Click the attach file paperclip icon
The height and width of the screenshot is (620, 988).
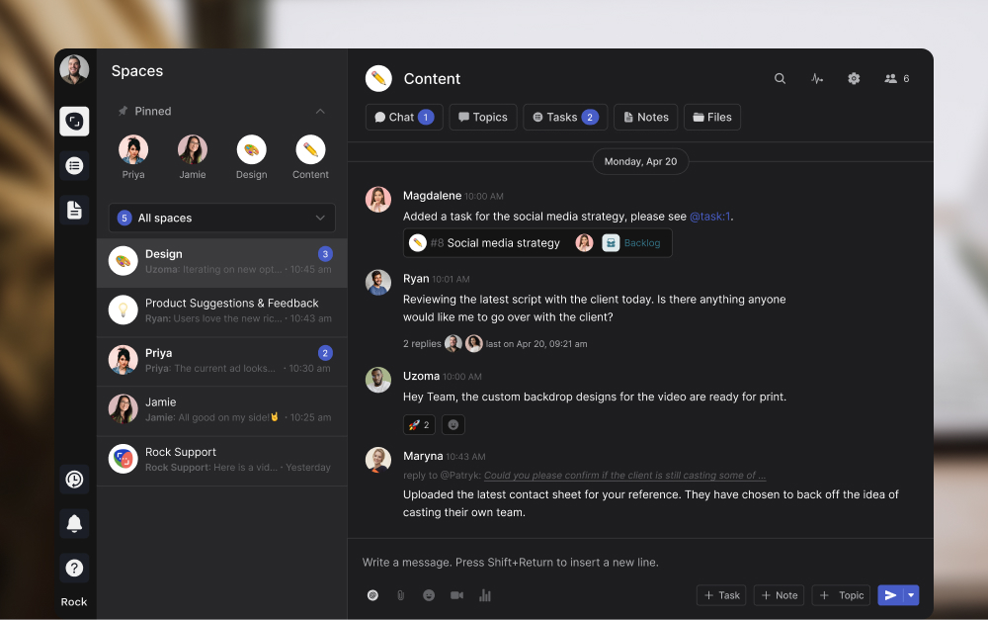(400, 595)
